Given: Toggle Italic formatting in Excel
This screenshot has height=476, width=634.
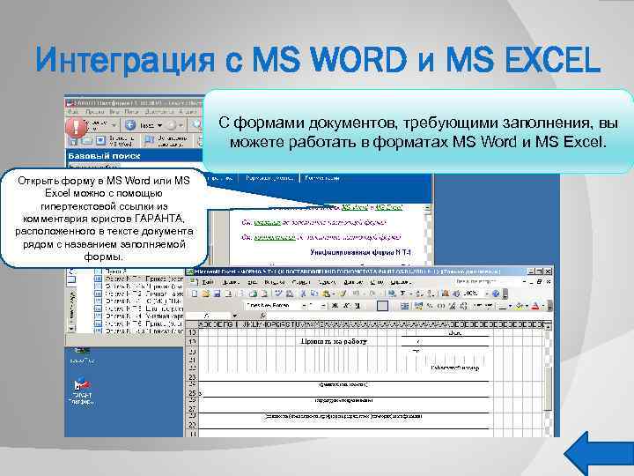Looking at the screenshot, I should (x=347, y=306).
